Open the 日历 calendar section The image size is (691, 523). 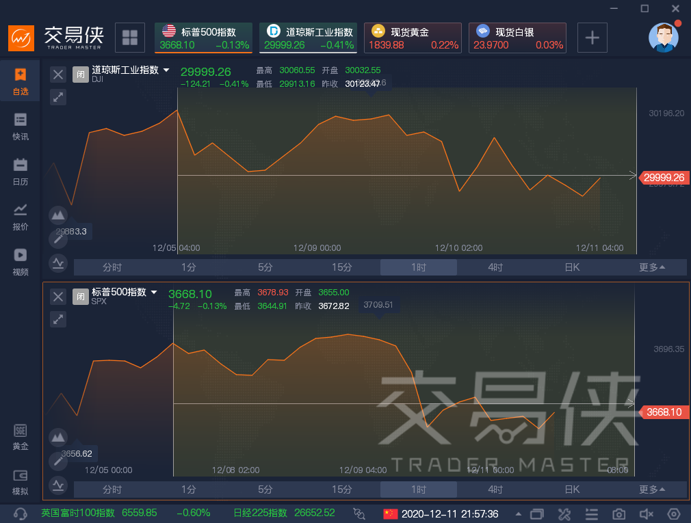[21, 172]
